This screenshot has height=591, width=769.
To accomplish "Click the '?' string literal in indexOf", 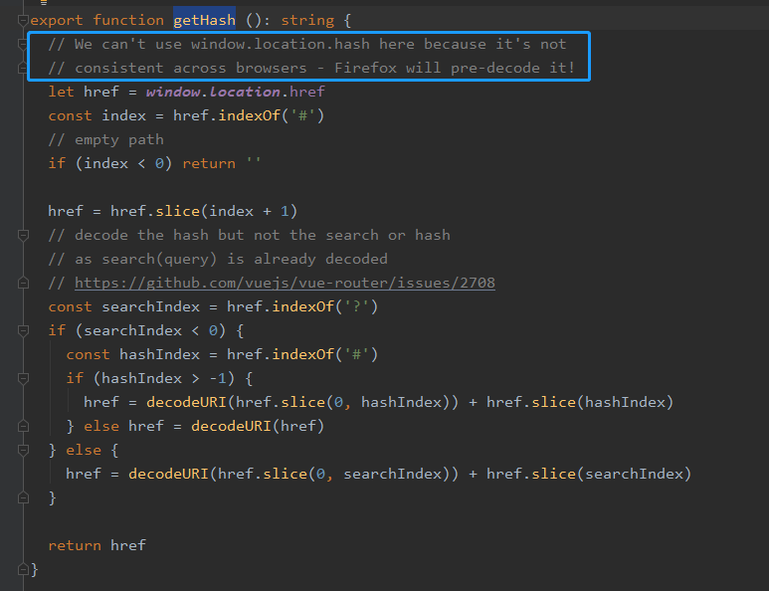I will (x=356, y=307).
